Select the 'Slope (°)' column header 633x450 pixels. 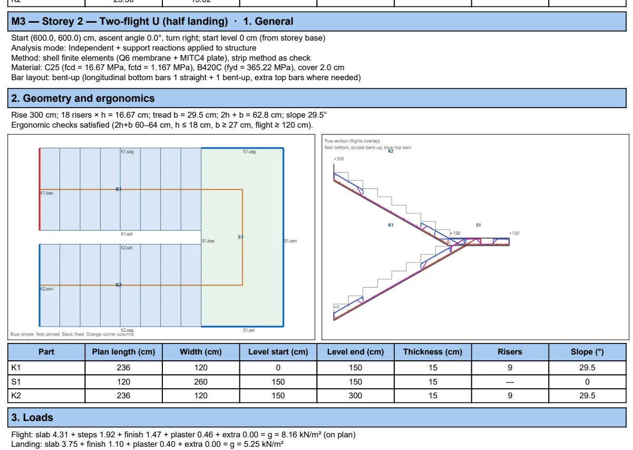point(588,352)
